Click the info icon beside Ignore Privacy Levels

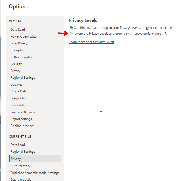tap(166, 34)
